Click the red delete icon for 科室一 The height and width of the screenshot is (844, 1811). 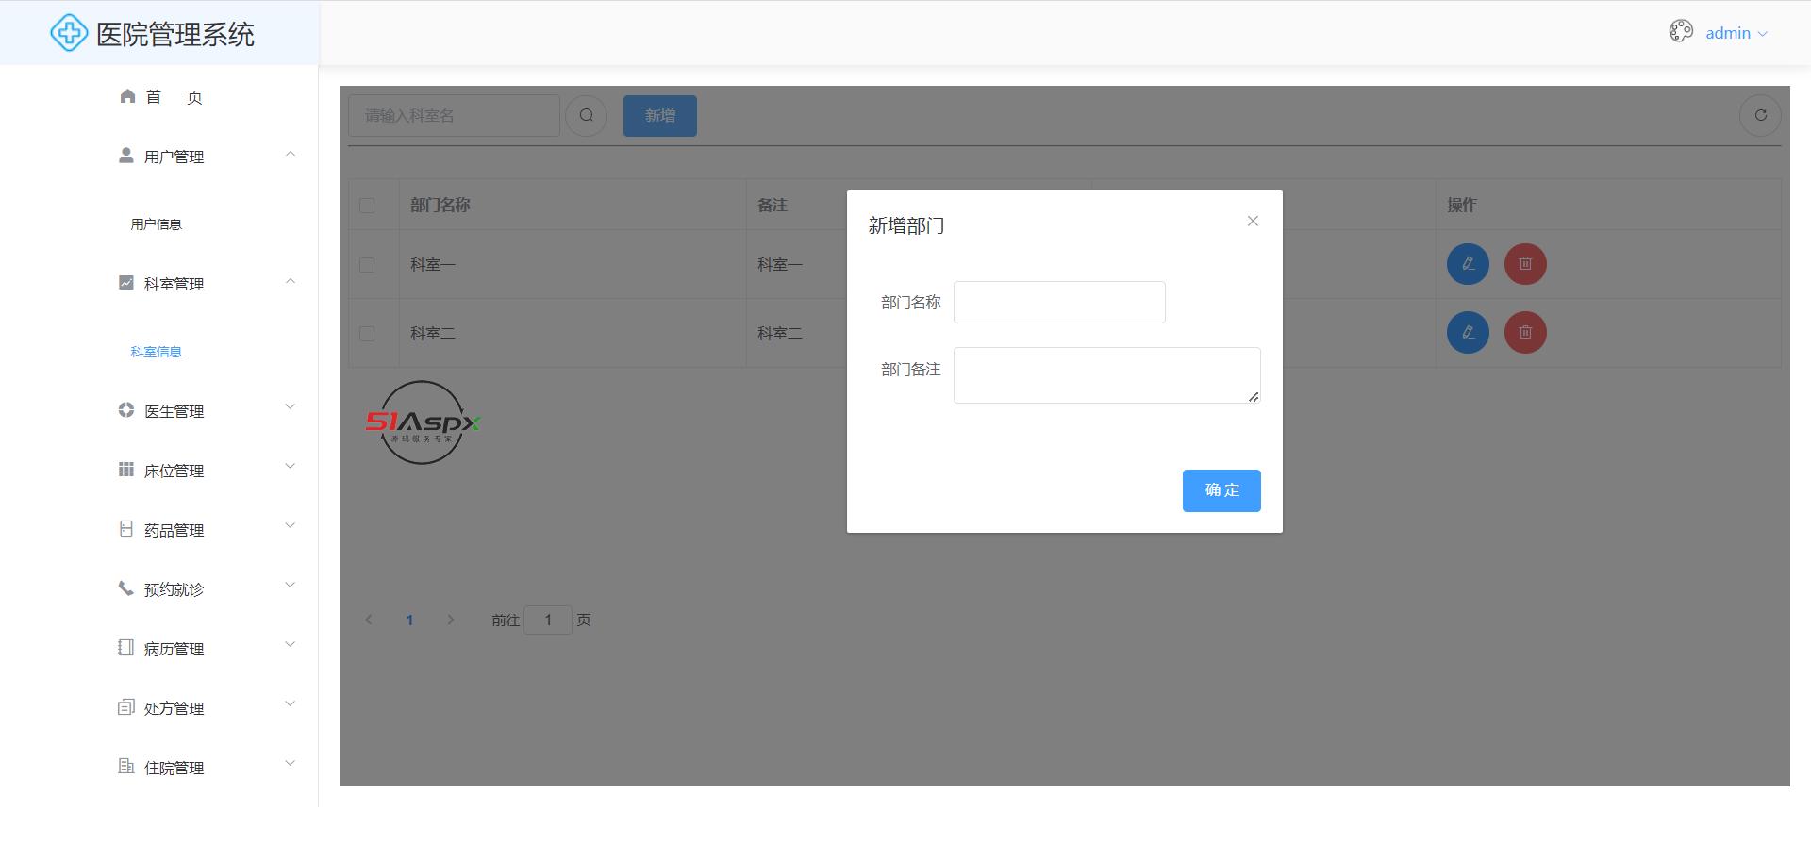click(1525, 264)
